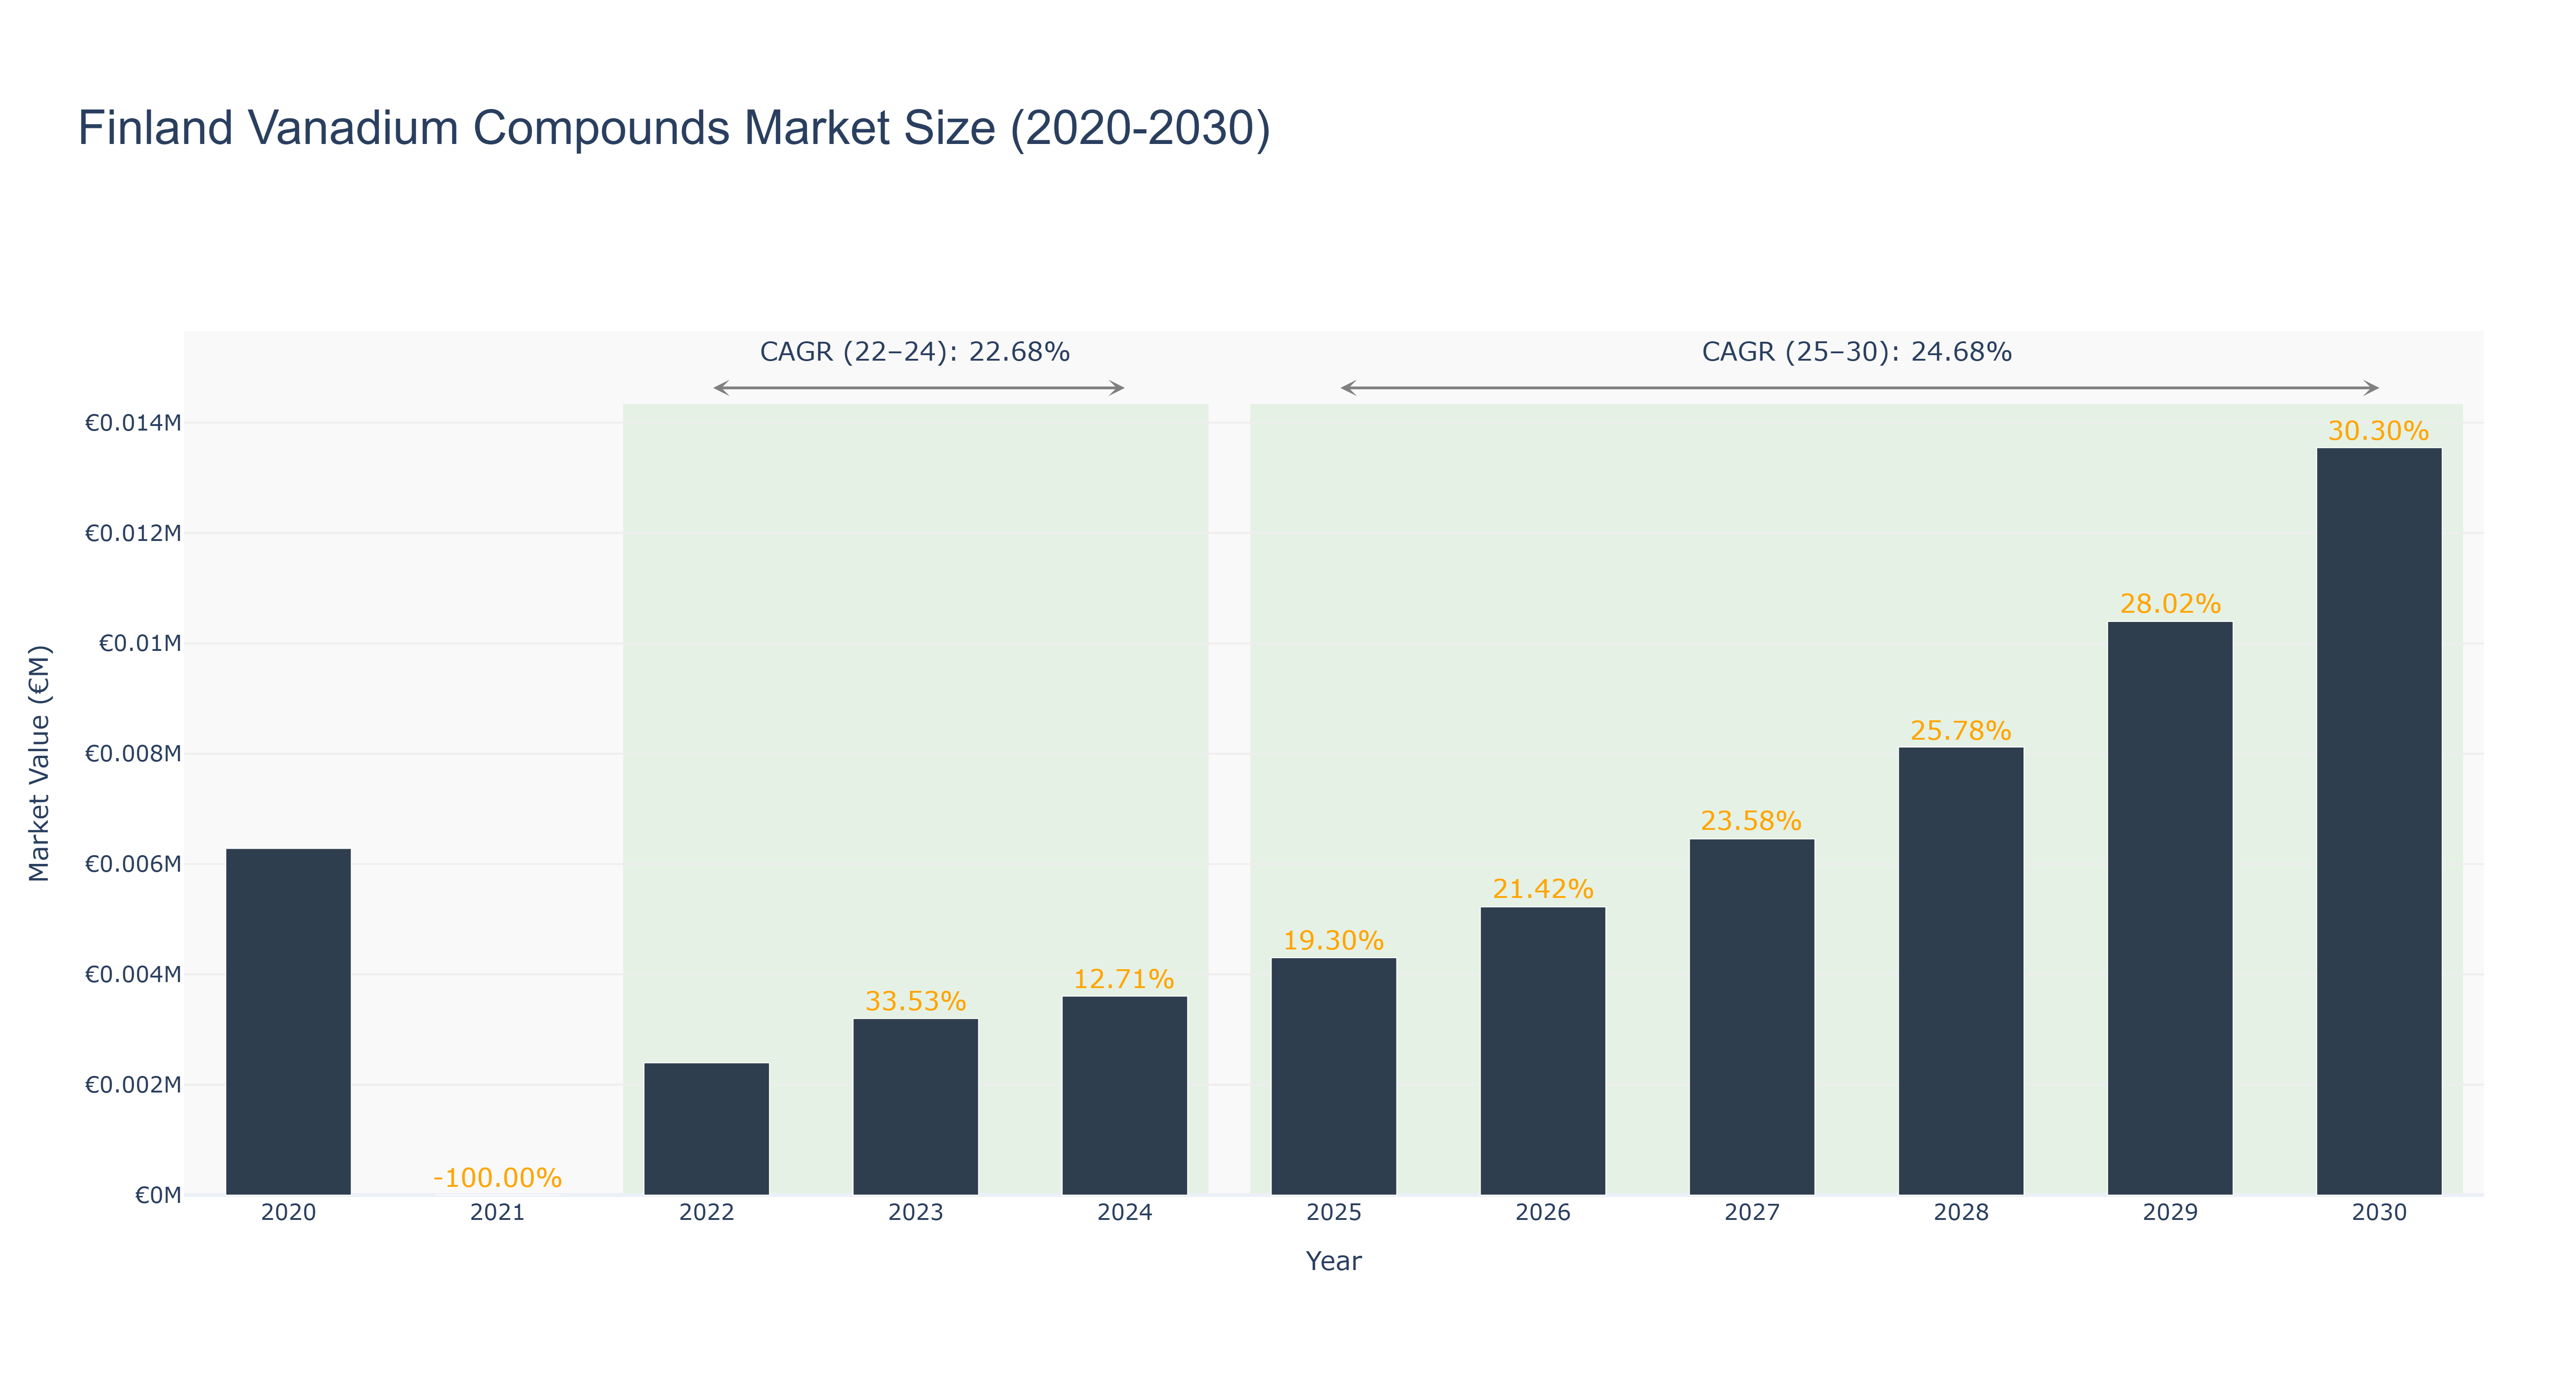Click the 30.30% growth label
This screenshot has width=2576, height=1380.
tap(2378, 431)
